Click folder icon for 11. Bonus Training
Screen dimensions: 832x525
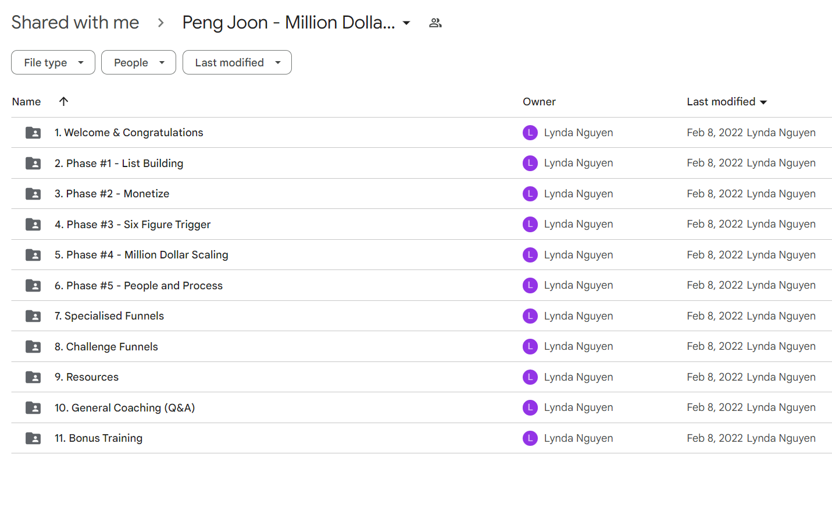[33, 438]
